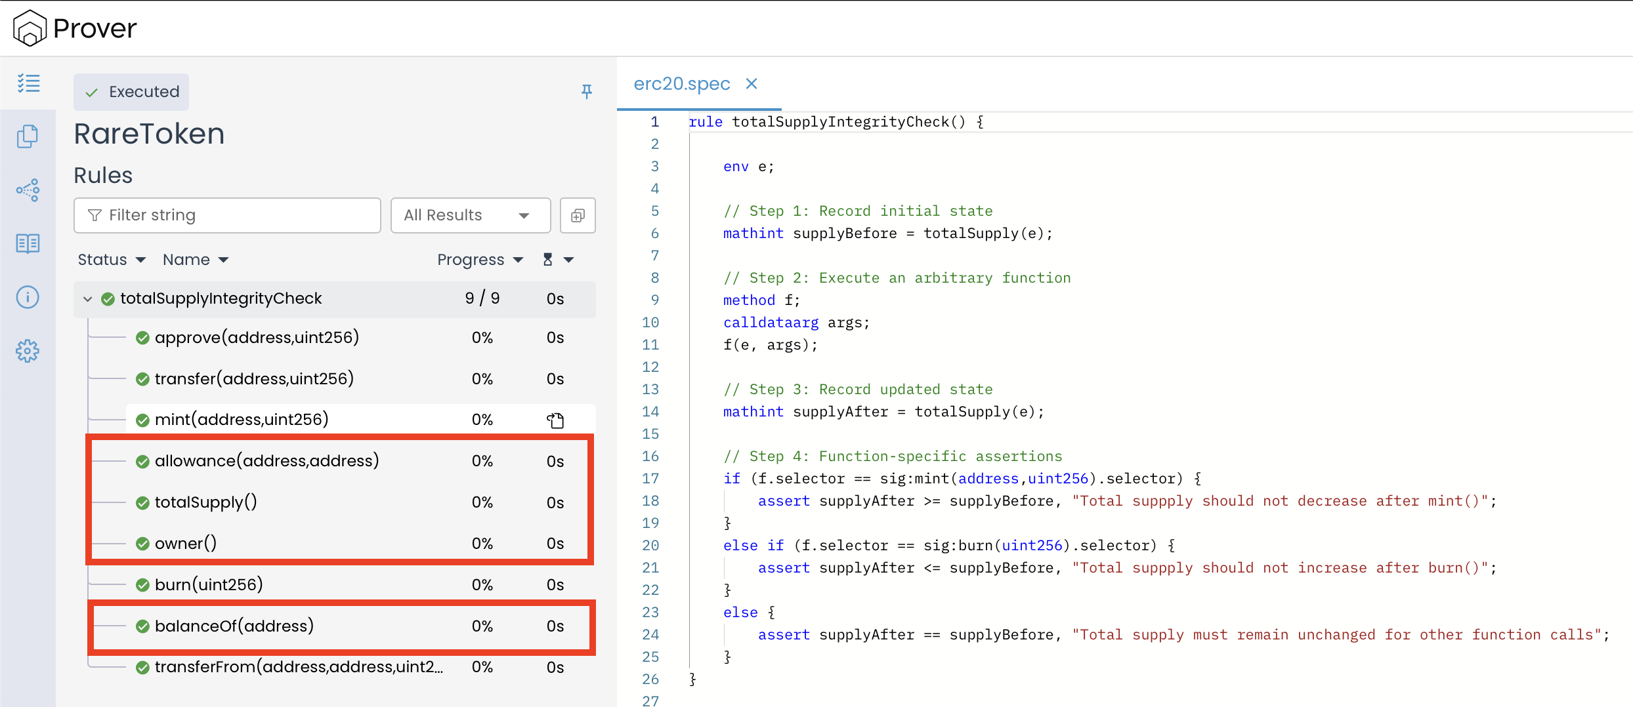Image resolution: width=1633 pixels, height=707 pixels.
Task: Close the erc20.spec tab
Action: pos(752,84)
